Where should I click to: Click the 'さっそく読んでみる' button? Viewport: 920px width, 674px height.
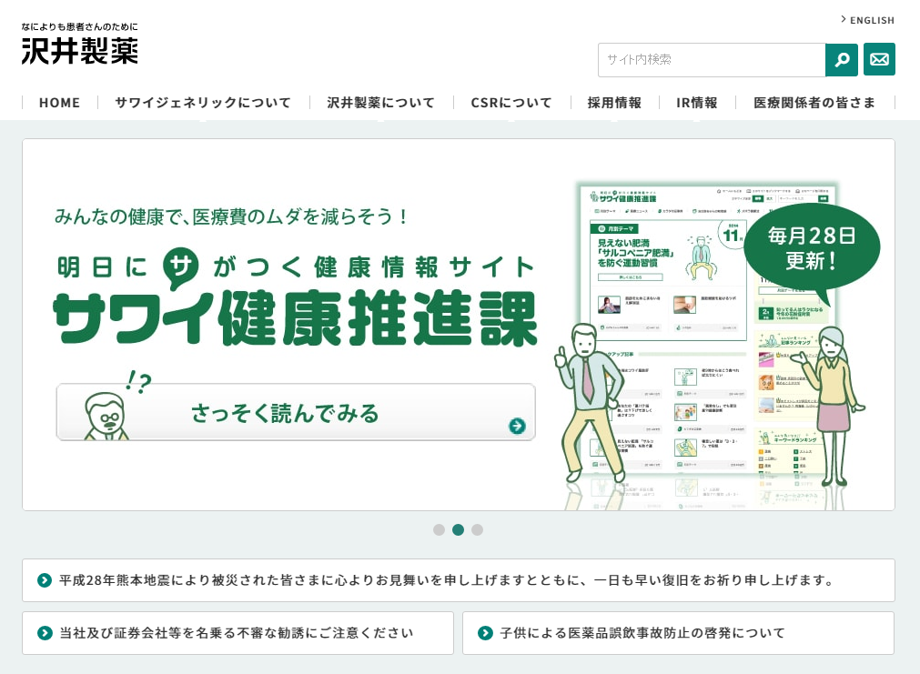pos(296,412)
